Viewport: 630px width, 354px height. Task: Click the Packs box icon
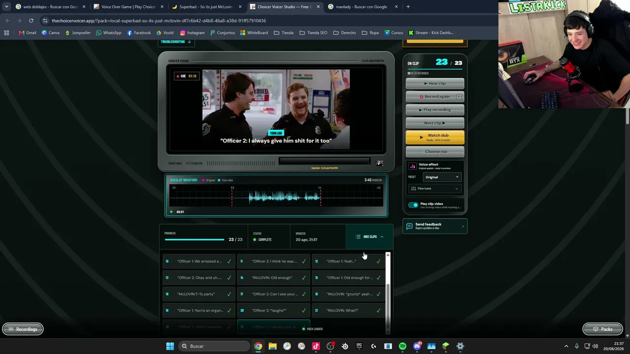[x=596, y=329]
